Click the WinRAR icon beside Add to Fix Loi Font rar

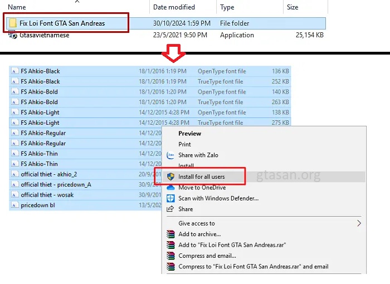[x=170, y=245]
